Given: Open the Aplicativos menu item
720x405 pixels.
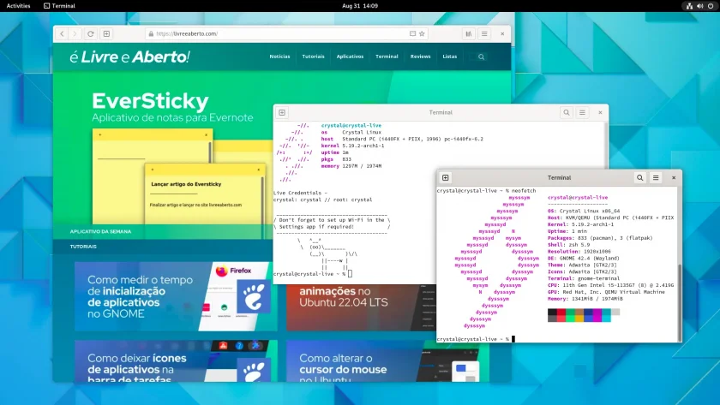Looking at the screenshot, I should (350, 57).
